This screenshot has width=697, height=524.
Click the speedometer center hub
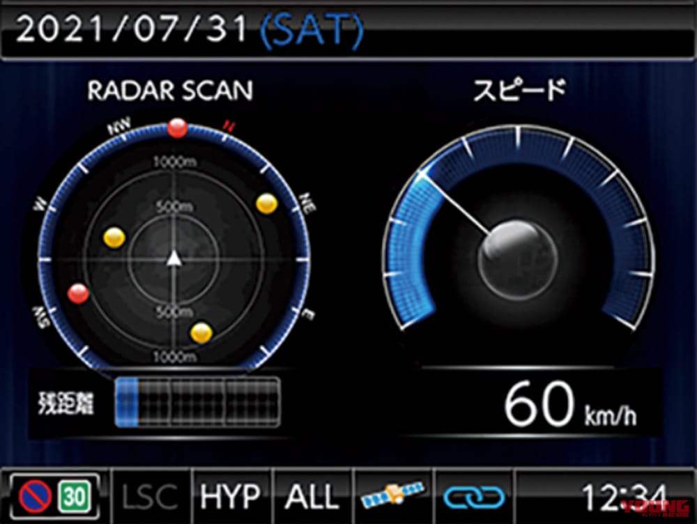519,249
